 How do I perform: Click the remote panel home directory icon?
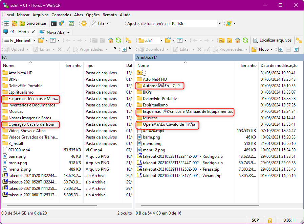(238, 40)
